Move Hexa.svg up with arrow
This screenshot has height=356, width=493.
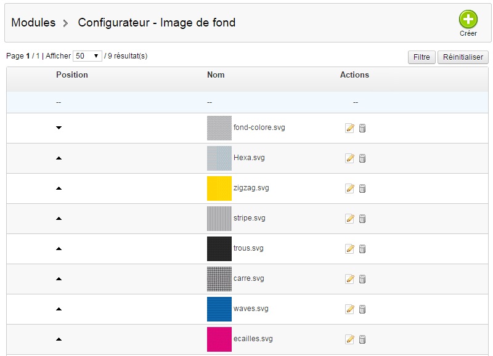coord(59,158)
